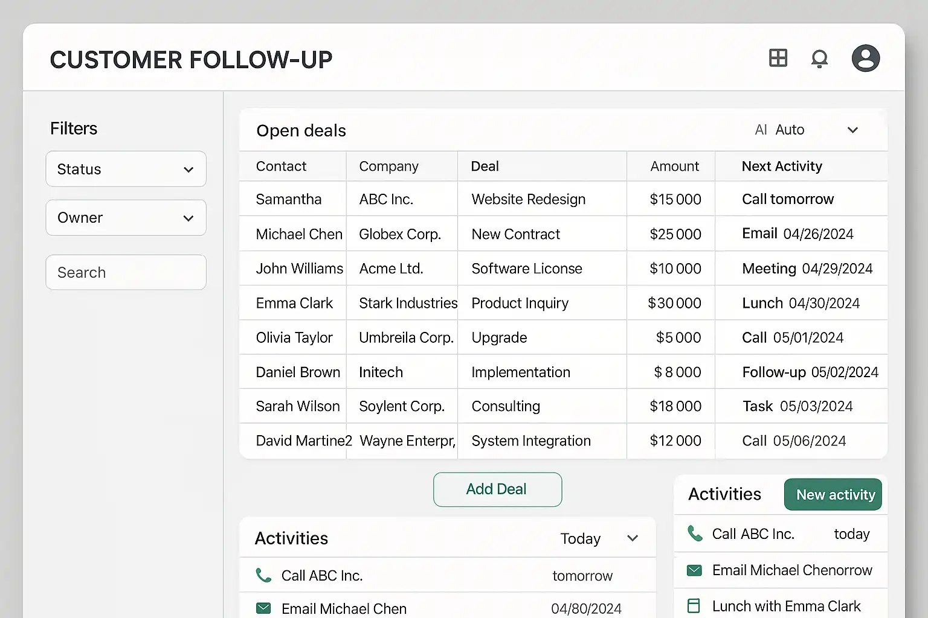Click the Contact column header

[281, 167]
